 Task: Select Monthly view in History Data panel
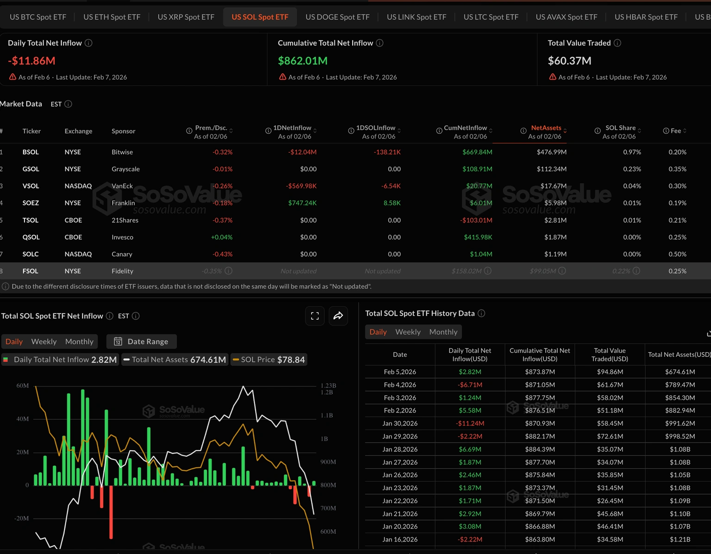pyautogui.click(x=443, y=331)
